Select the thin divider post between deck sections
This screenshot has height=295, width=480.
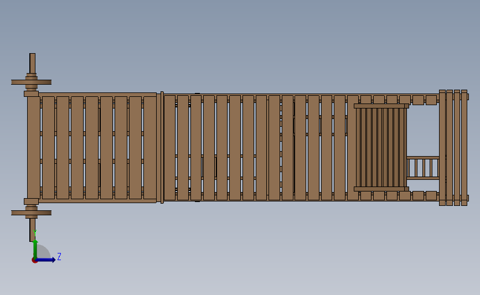[x=162, y=147]
